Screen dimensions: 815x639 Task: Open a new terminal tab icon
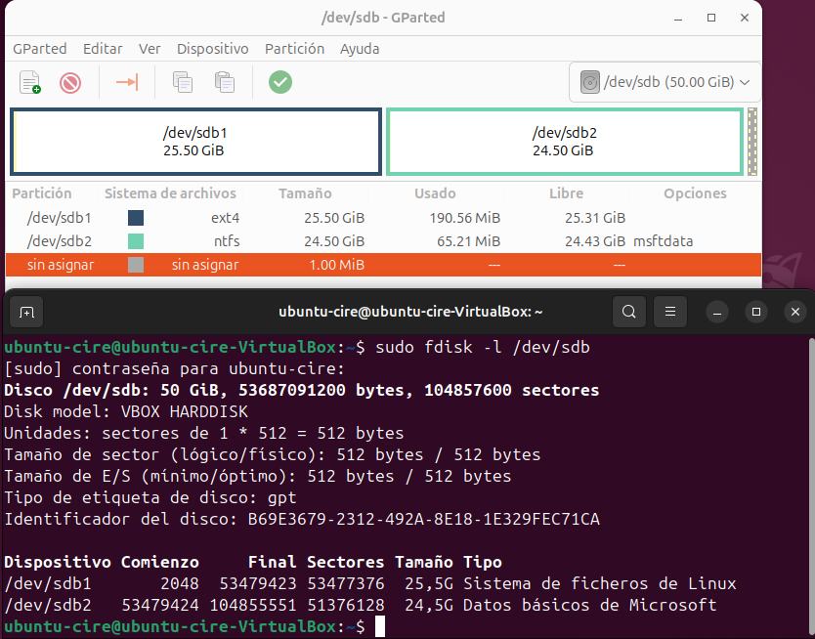tap(27, 312)
